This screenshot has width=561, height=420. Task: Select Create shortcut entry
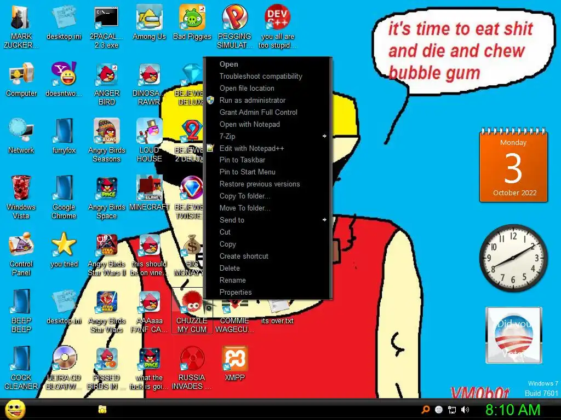point(267,256)
